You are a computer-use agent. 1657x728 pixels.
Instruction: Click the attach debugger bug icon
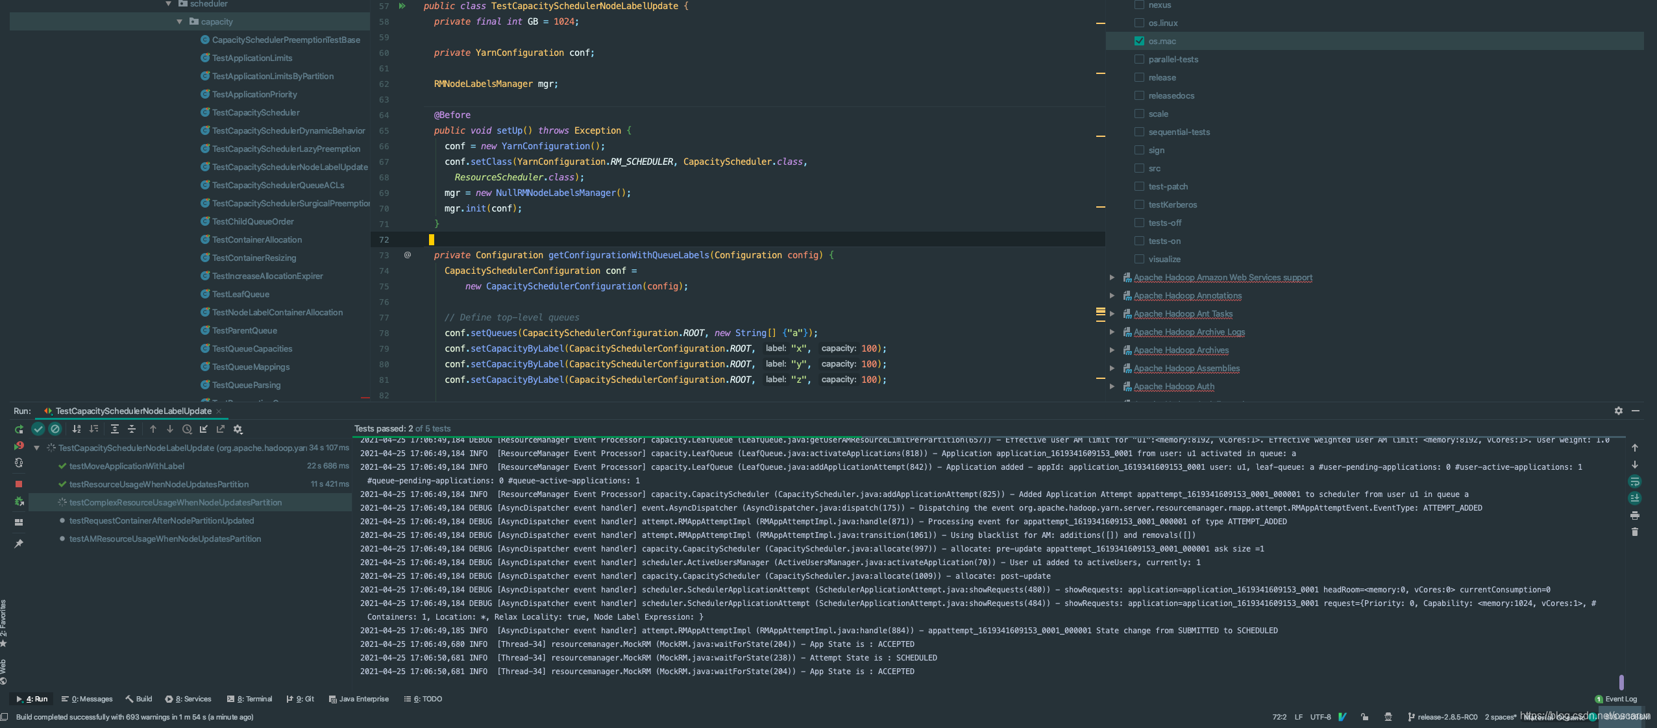[x=19, y=502]
